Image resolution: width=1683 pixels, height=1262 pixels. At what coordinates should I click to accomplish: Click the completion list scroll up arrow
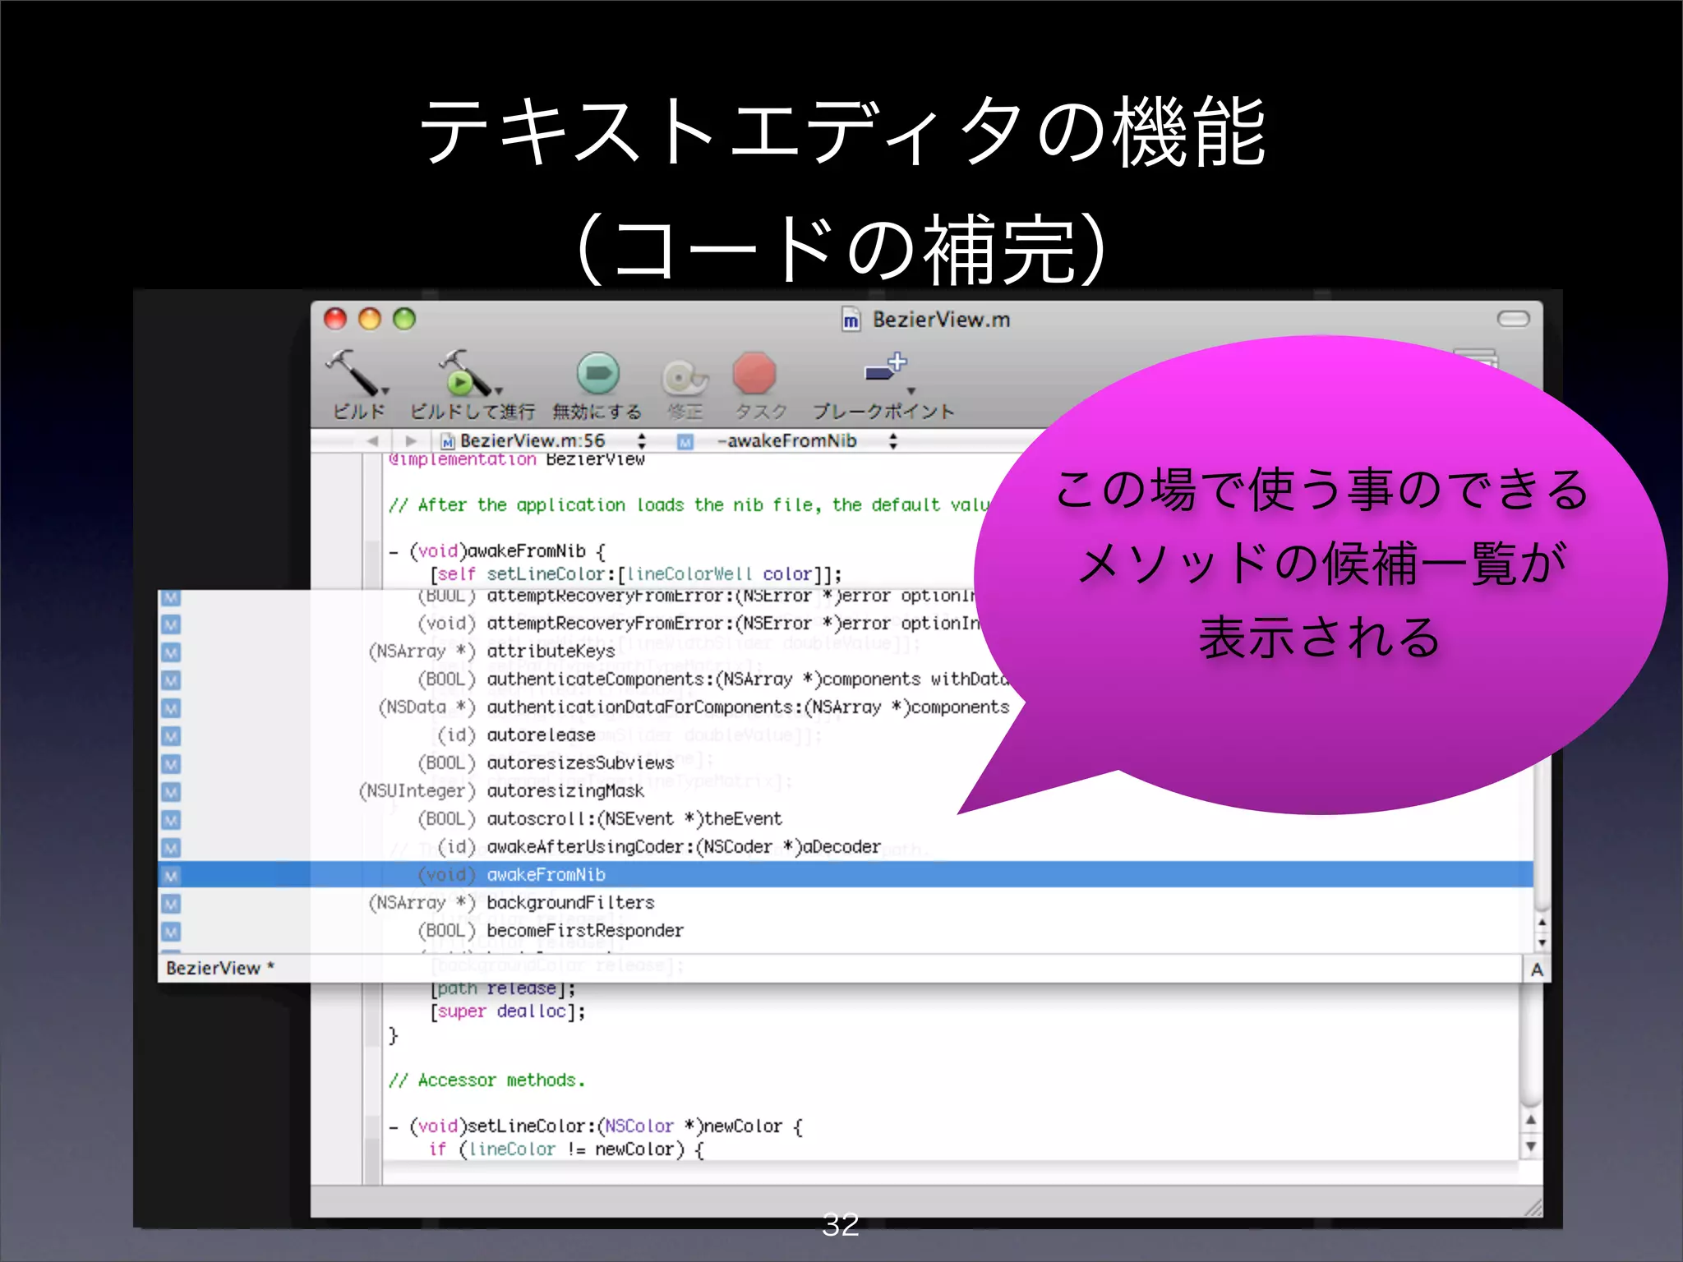pos(1542,923)
